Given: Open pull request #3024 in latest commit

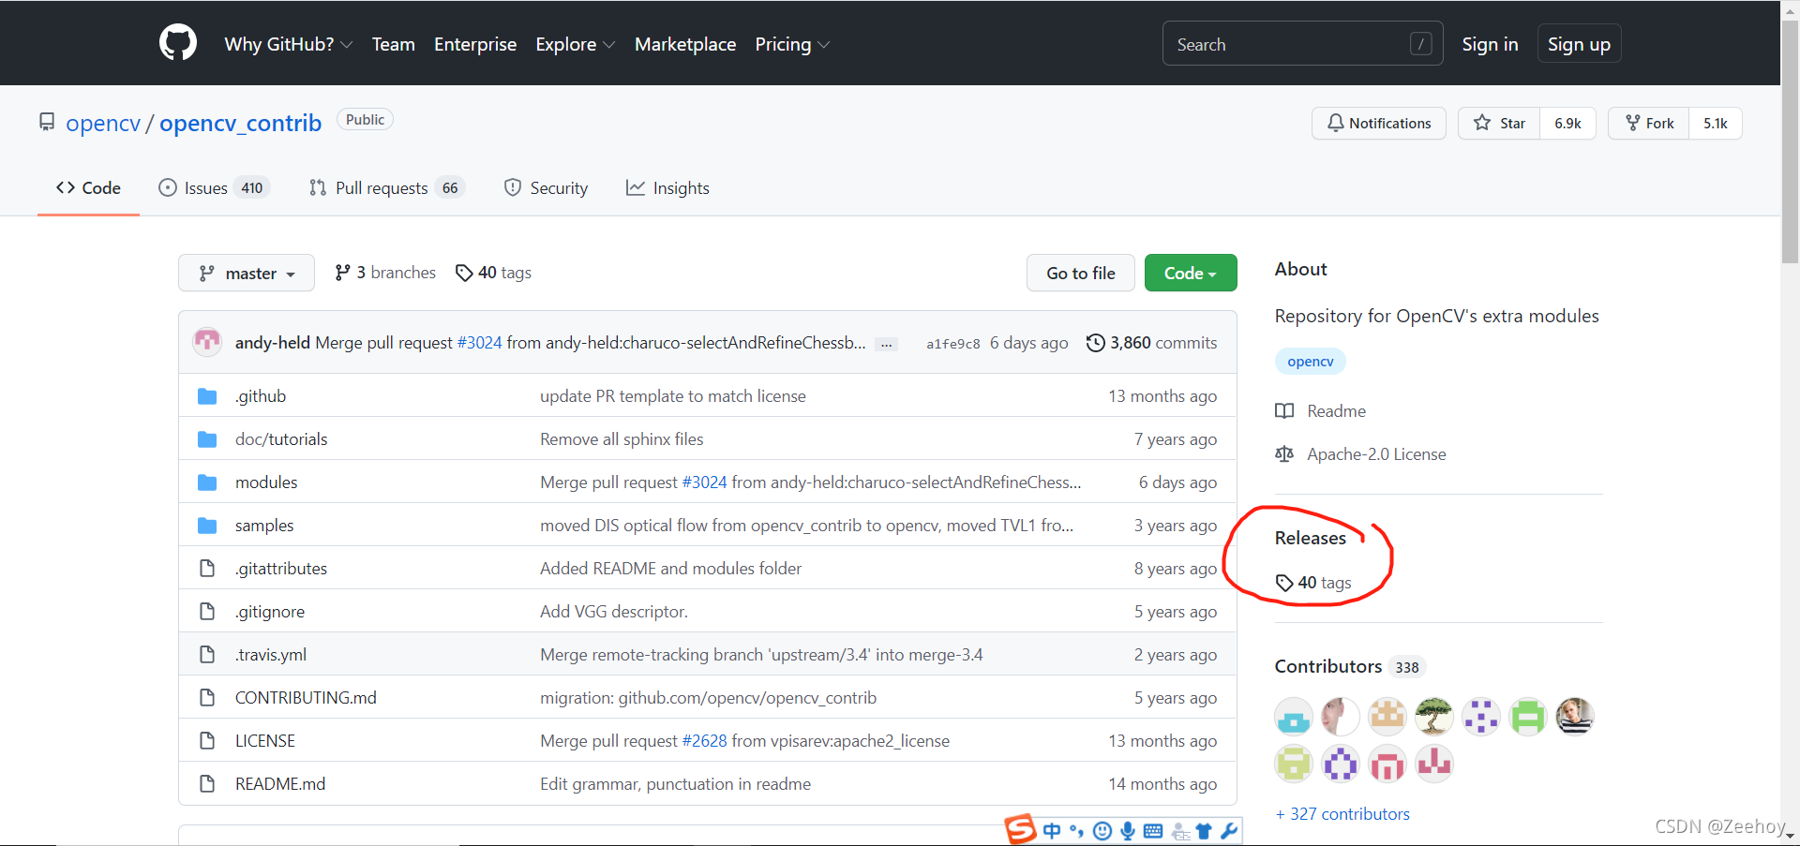Looking at the screenshot, I should pyautogui.click(x=479, y=343).
